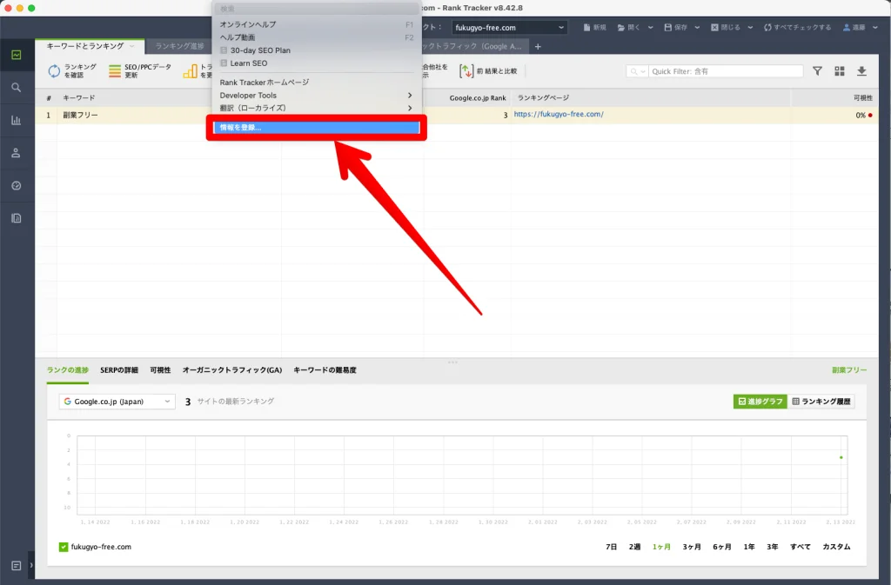
Task: Open the キーワードとランキング tab dropdown chevron
Action: [x=132, y=46]
